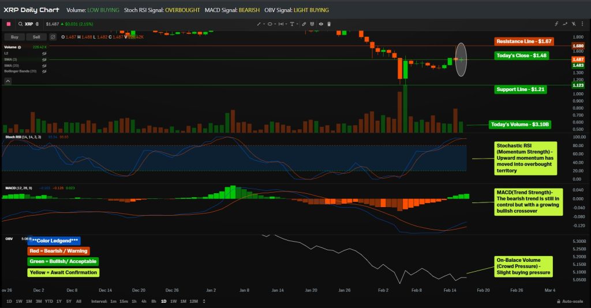The width and height of the screenshot is (591, 308).
Task: Open the settings gear next to XRP
Action: tap(38, 24)
